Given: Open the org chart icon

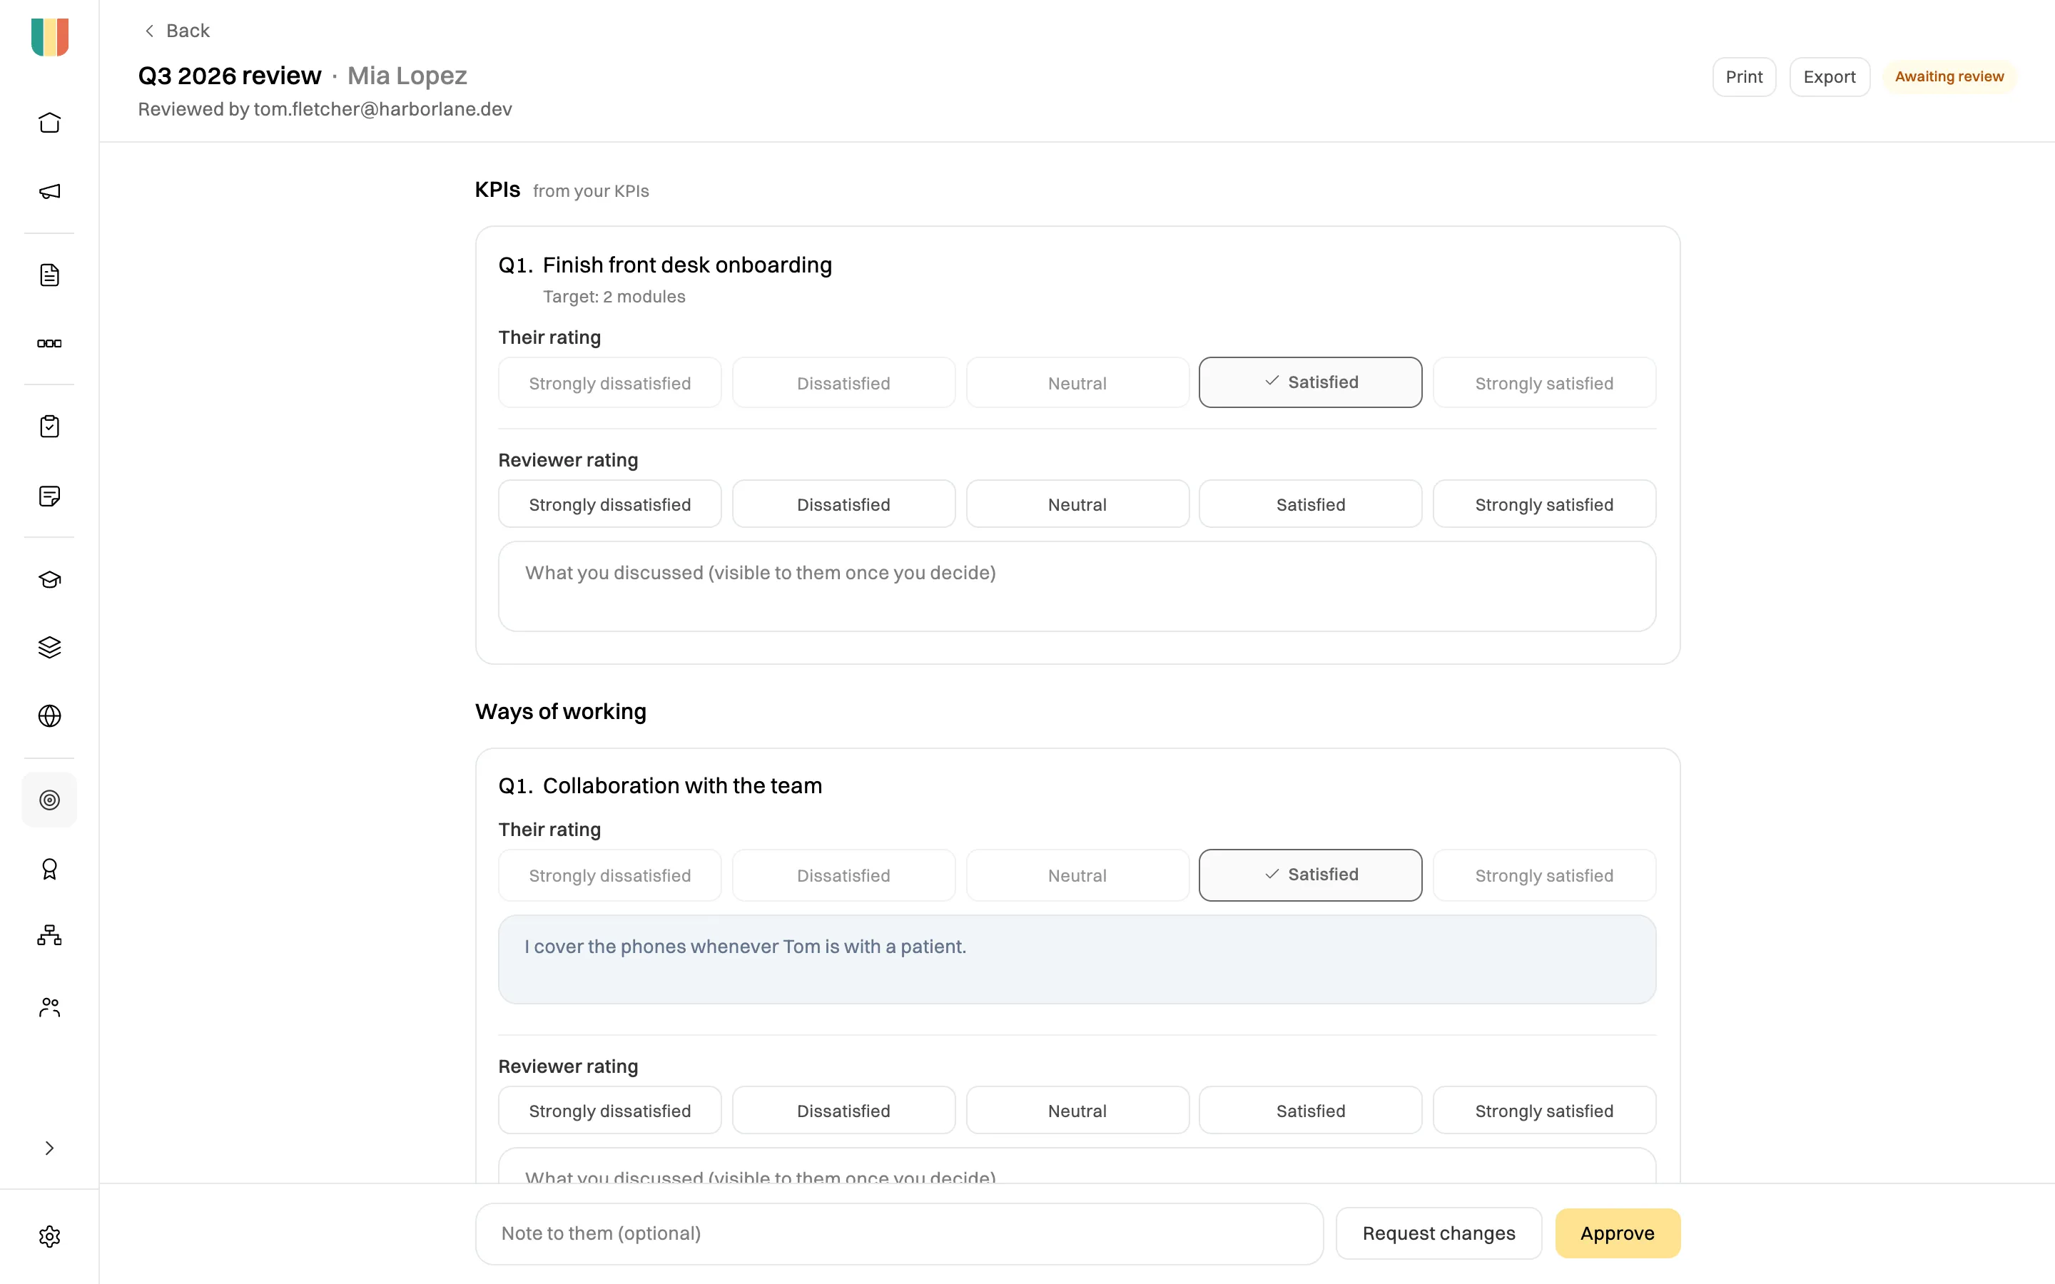Looking at the screenshot, I should (49, 936).
